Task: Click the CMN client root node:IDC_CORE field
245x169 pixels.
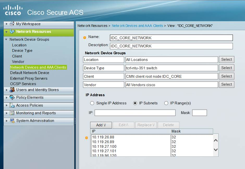Action: (172, 77)
